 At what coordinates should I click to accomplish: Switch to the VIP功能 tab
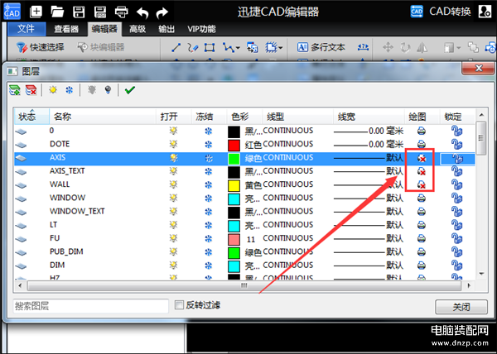coord(201,29)
